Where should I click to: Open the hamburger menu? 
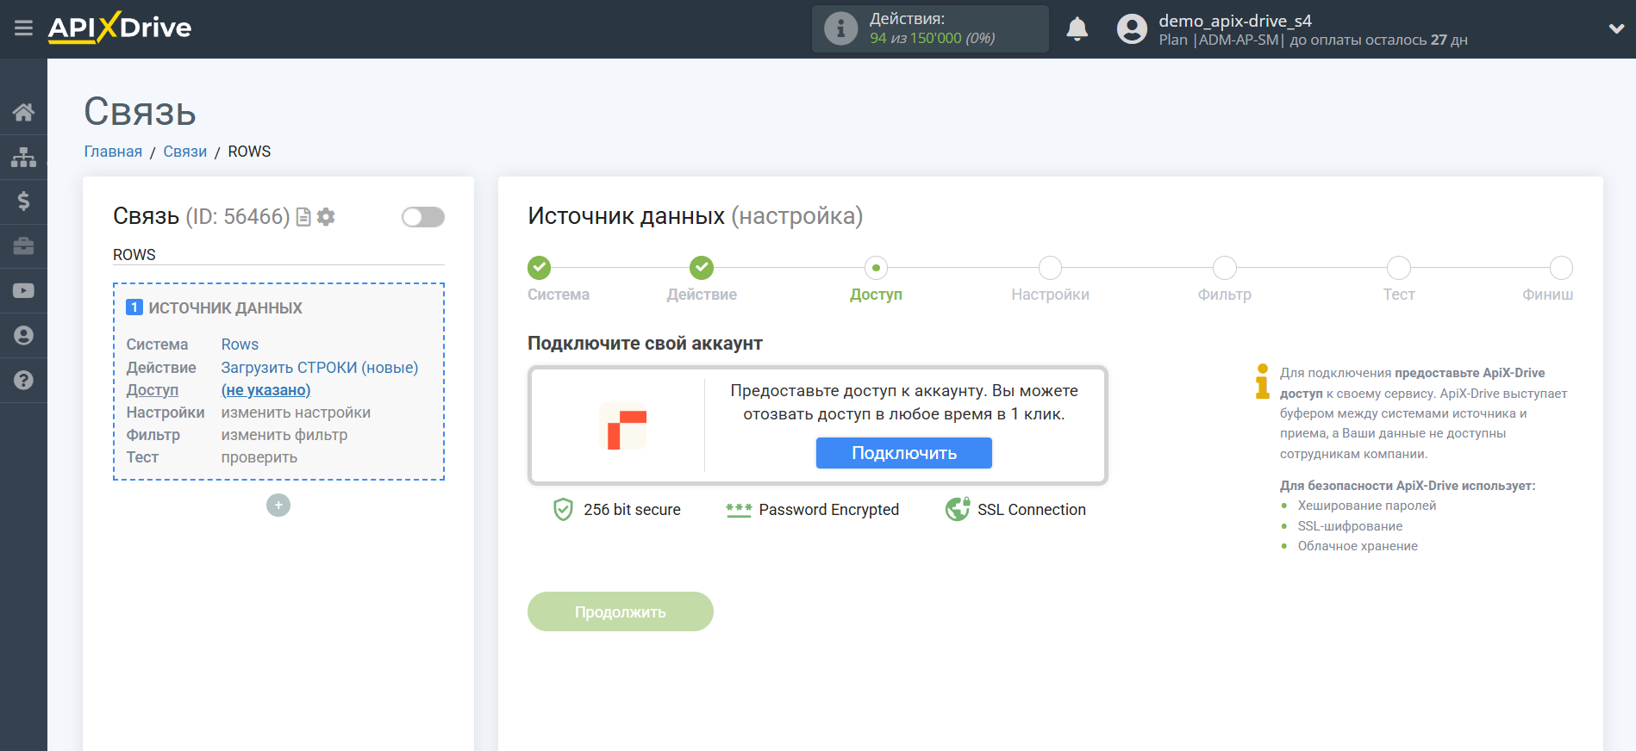(x=23, y=28)
